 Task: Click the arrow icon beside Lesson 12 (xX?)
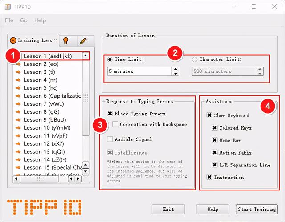coord(19,144)
